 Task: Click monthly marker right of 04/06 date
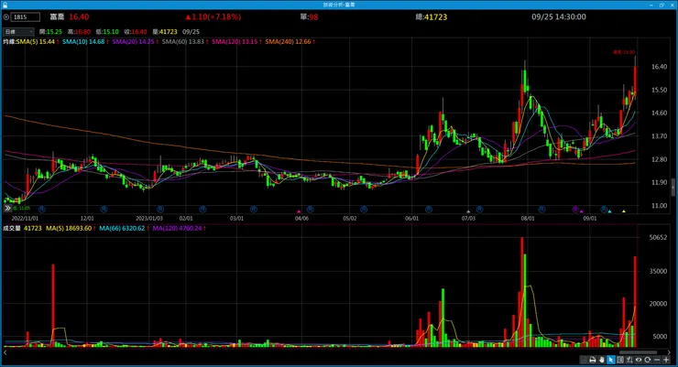pos(310,209)
